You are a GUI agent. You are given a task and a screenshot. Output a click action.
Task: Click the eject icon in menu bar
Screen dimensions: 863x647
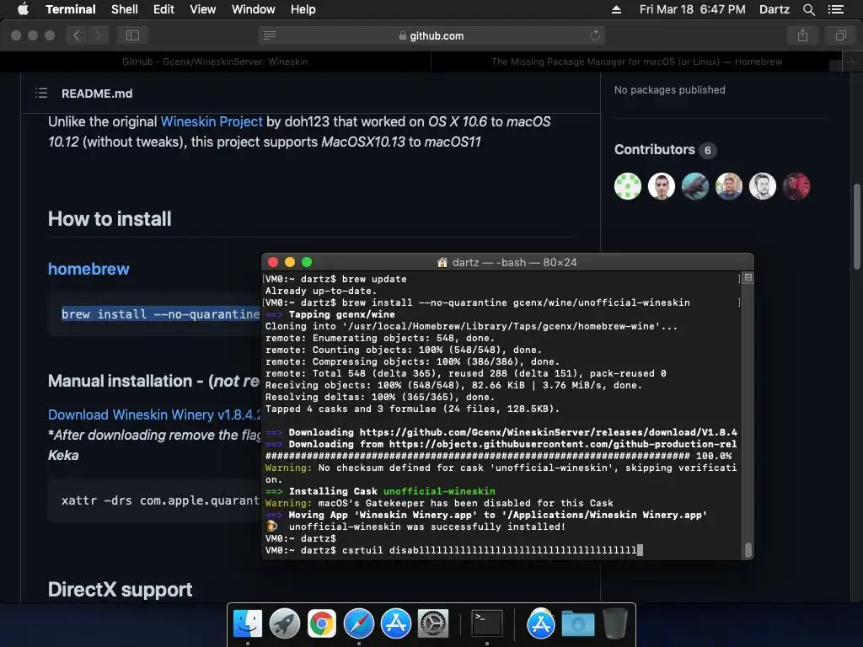click(616, 9)
